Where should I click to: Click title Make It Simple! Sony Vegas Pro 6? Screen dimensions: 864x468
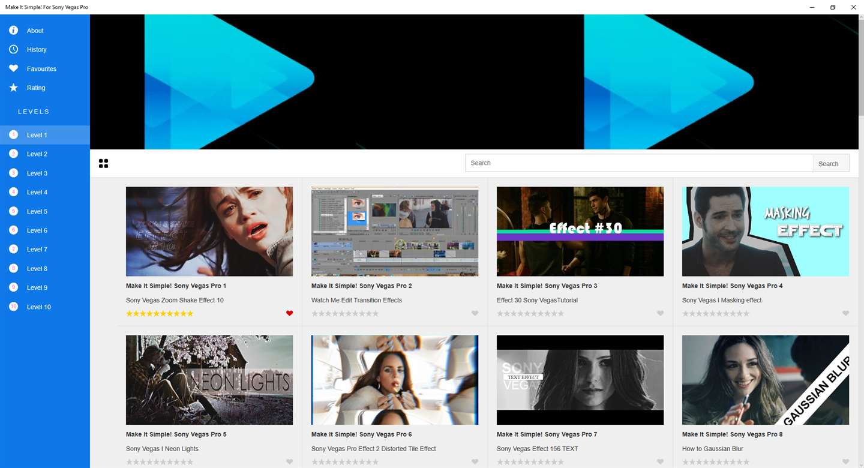tap(361, 434)
